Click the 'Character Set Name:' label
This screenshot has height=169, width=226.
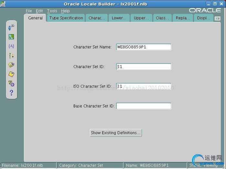92,47
